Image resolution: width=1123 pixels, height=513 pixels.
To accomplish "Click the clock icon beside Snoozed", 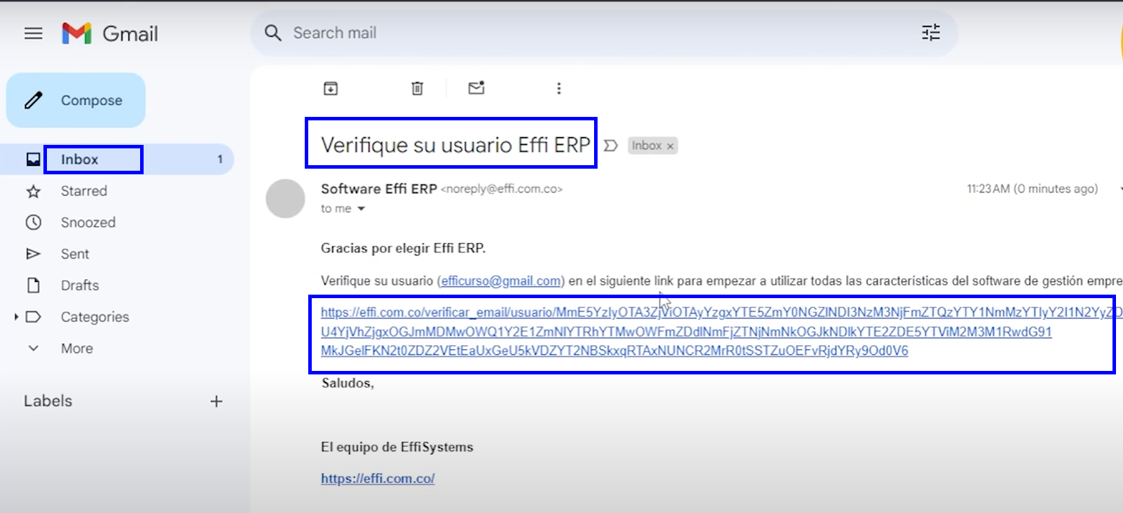I will pos(33,223).
